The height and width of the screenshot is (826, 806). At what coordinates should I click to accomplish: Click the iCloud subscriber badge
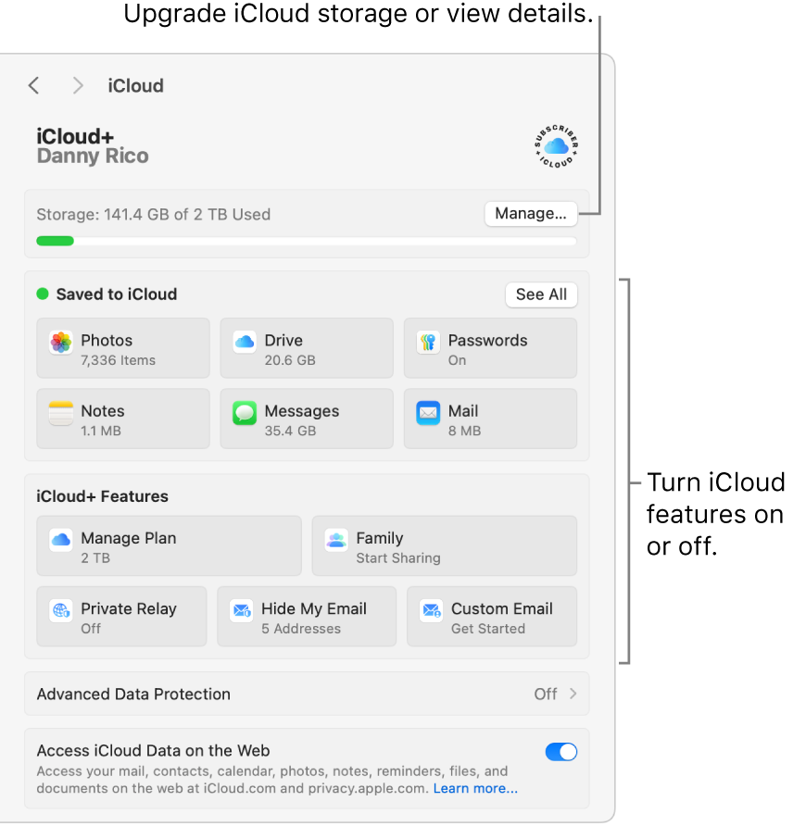coord(556,146)
